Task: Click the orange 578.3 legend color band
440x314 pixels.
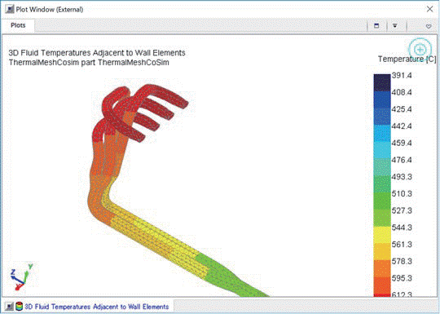Action: (382, 268)
